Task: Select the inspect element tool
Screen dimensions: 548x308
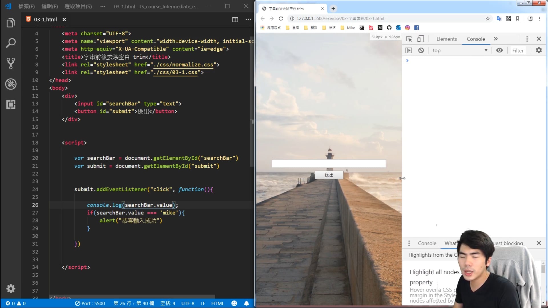Action: click(409, 39)
